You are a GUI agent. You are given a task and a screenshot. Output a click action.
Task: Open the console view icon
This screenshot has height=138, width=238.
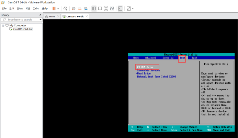[120, 8]
